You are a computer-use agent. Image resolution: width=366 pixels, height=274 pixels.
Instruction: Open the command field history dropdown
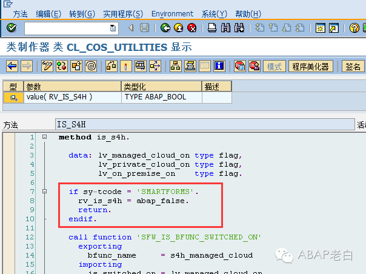(113, 28)
